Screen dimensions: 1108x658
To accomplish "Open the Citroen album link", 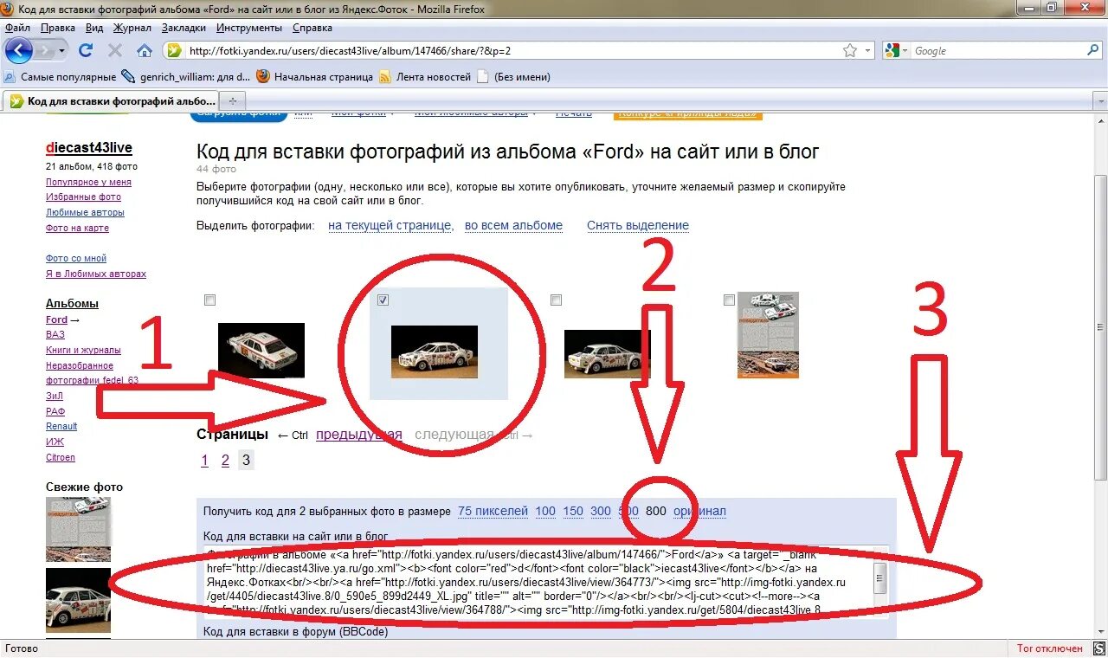I will [x=61, y=458].
